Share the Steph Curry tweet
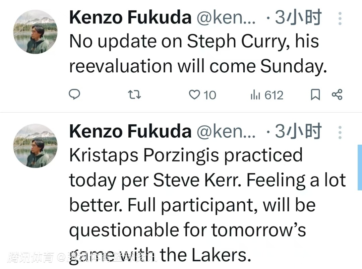The height and width of the screenshot is (269, 362). (x=337, y=95)
